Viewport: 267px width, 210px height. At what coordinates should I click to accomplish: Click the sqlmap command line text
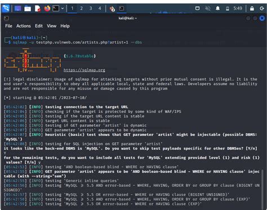click(77, 42)
